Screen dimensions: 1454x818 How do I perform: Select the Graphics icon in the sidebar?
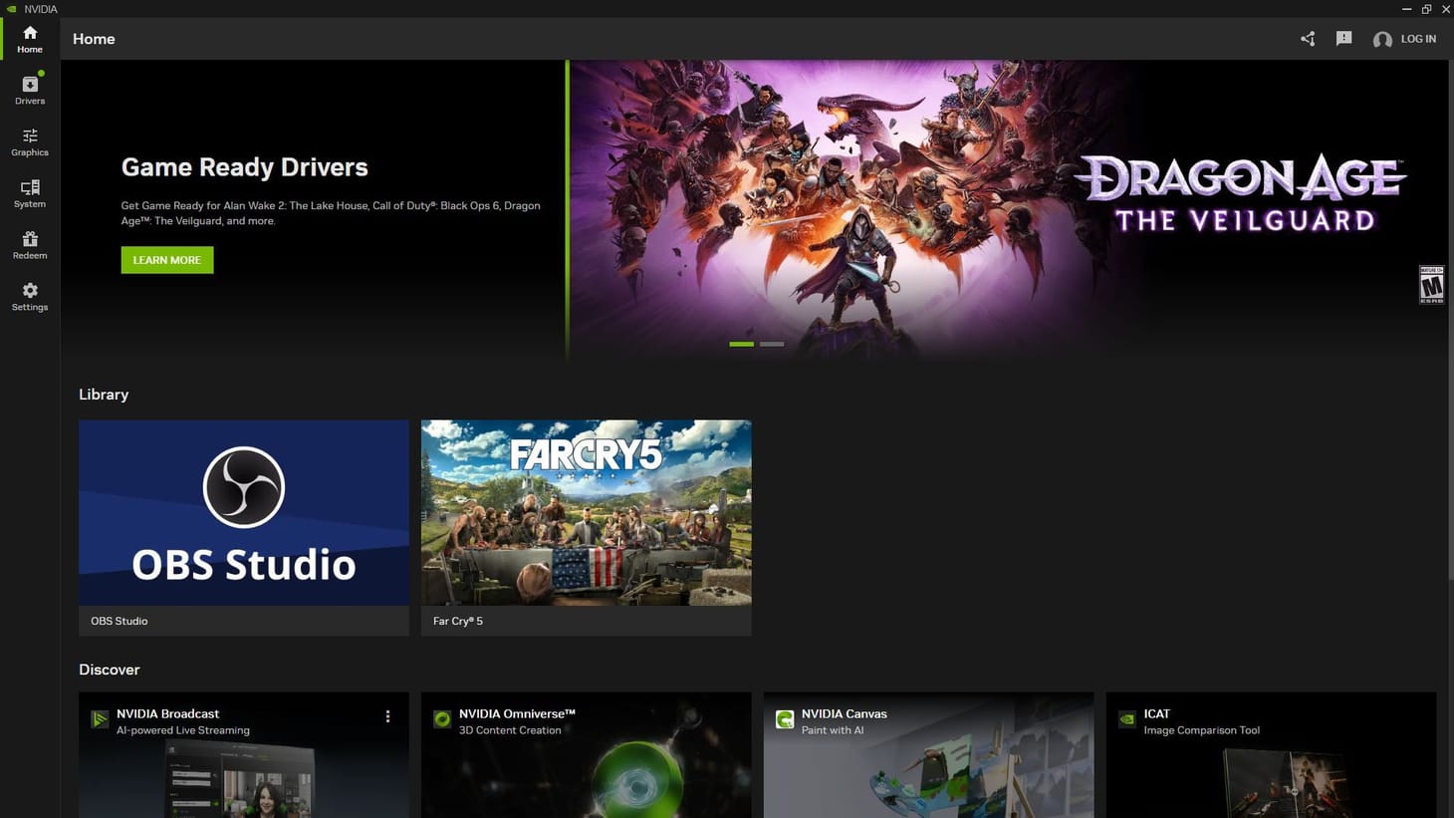coord(29,141)
